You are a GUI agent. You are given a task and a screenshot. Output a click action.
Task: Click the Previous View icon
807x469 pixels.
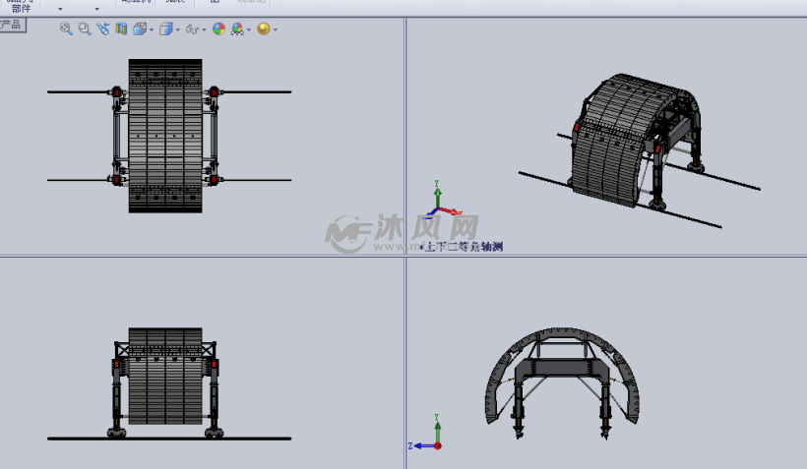pos(103,29)
